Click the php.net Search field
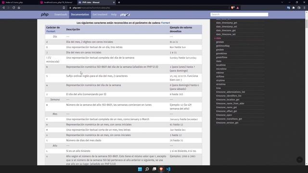Screen dimensions: 308x173 [x=239, y=14]
